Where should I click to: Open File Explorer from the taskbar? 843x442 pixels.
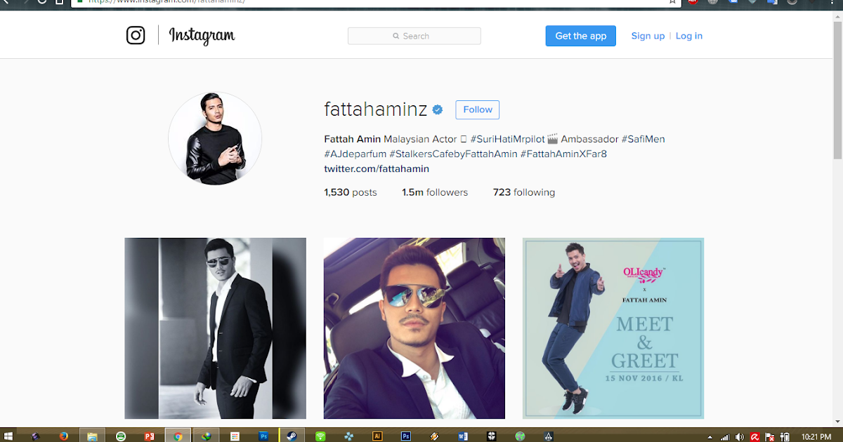pos(92,436)
